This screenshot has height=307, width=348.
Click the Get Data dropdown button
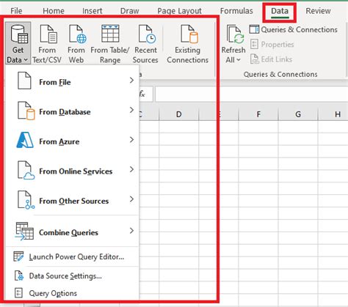coord(18,43)
